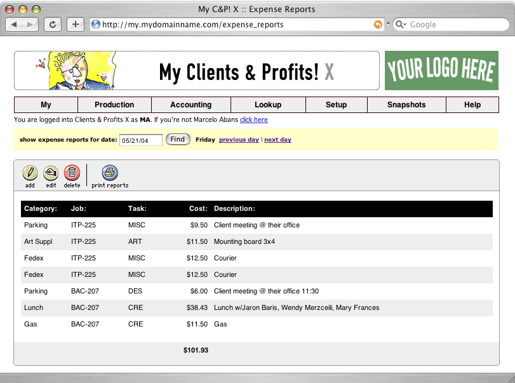Follow the 'previous day' link

tap(239, 140)
